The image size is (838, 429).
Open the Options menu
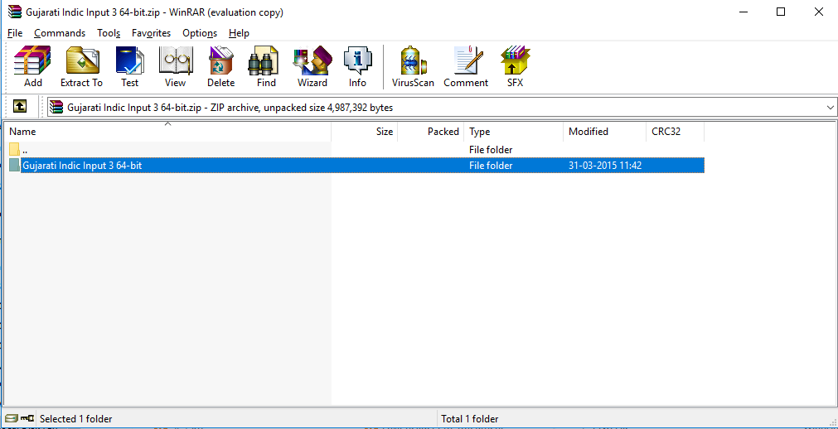point(199,33)
